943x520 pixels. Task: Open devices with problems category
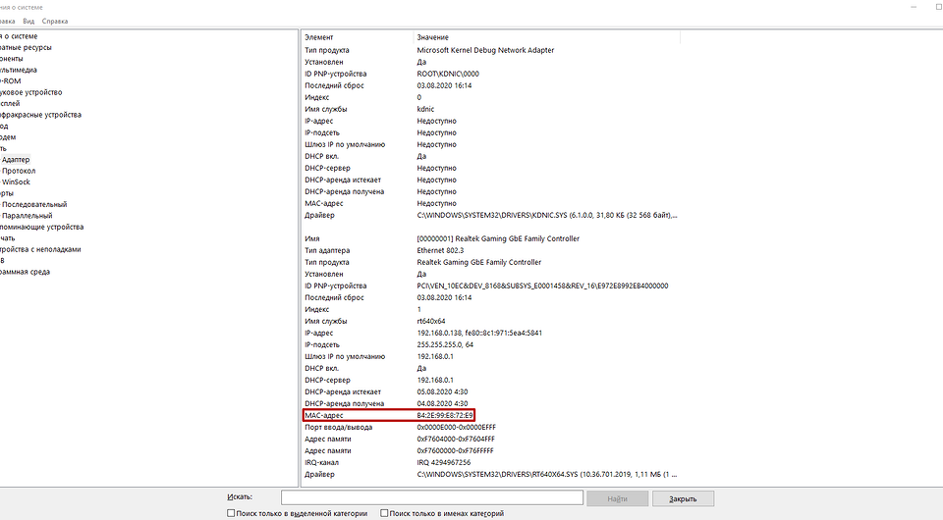pos(47,249)
